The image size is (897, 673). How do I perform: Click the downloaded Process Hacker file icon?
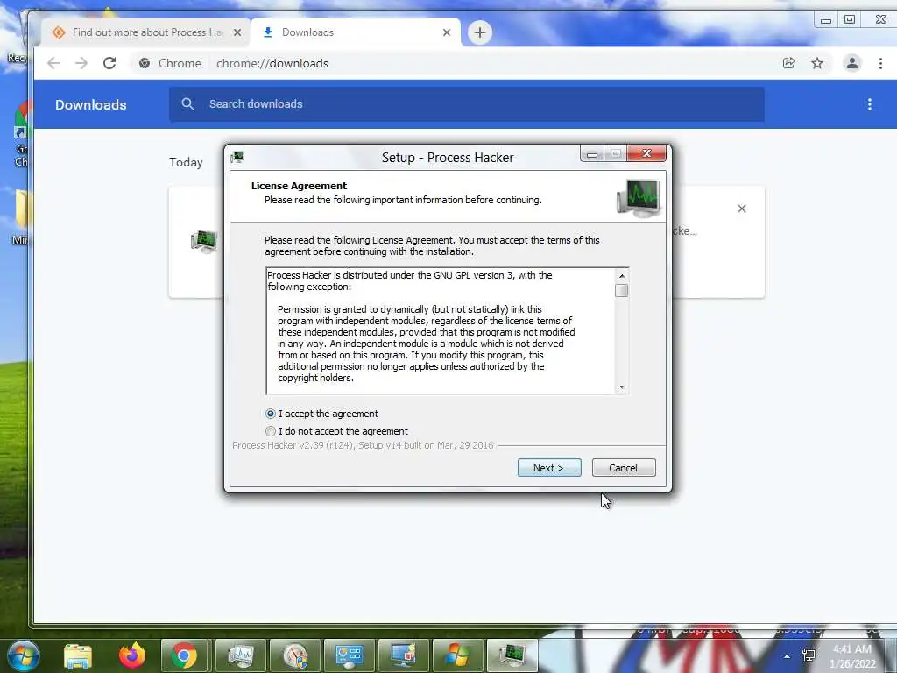tap(204, 242)
